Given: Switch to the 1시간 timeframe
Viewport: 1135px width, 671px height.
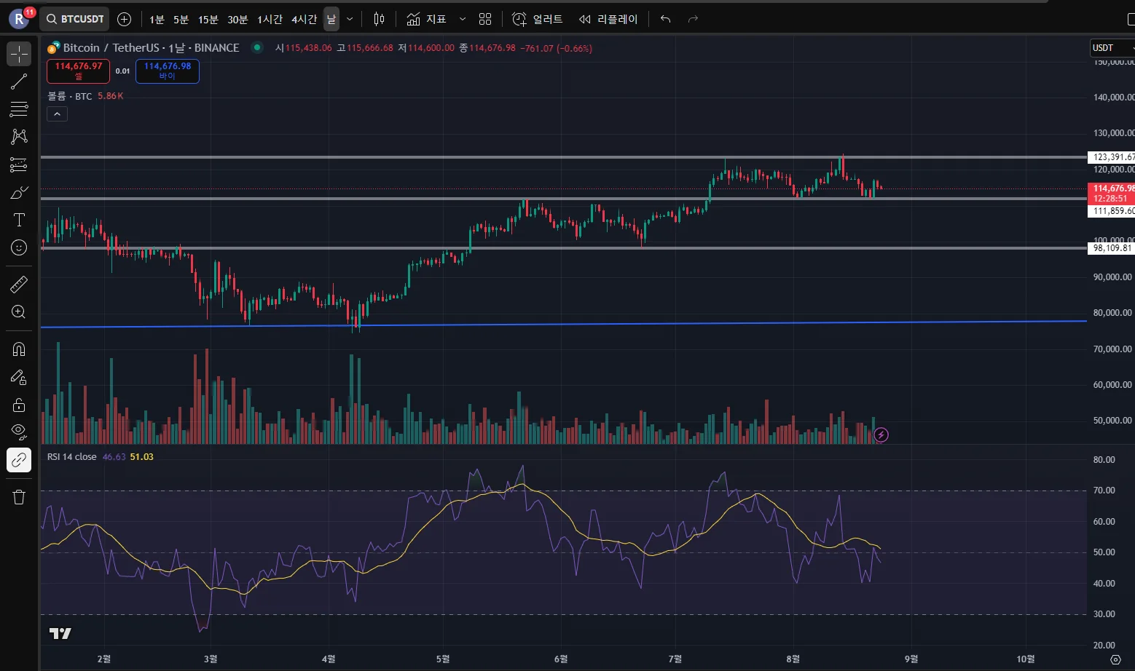Looking at the screenshot, I should coord(270,19).
